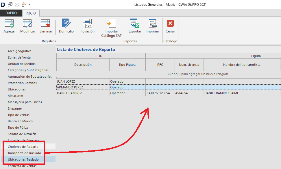Close the catalog with Cerrar
The height and width of the screenshot is (169, 281).
click(x=170, y=24)
